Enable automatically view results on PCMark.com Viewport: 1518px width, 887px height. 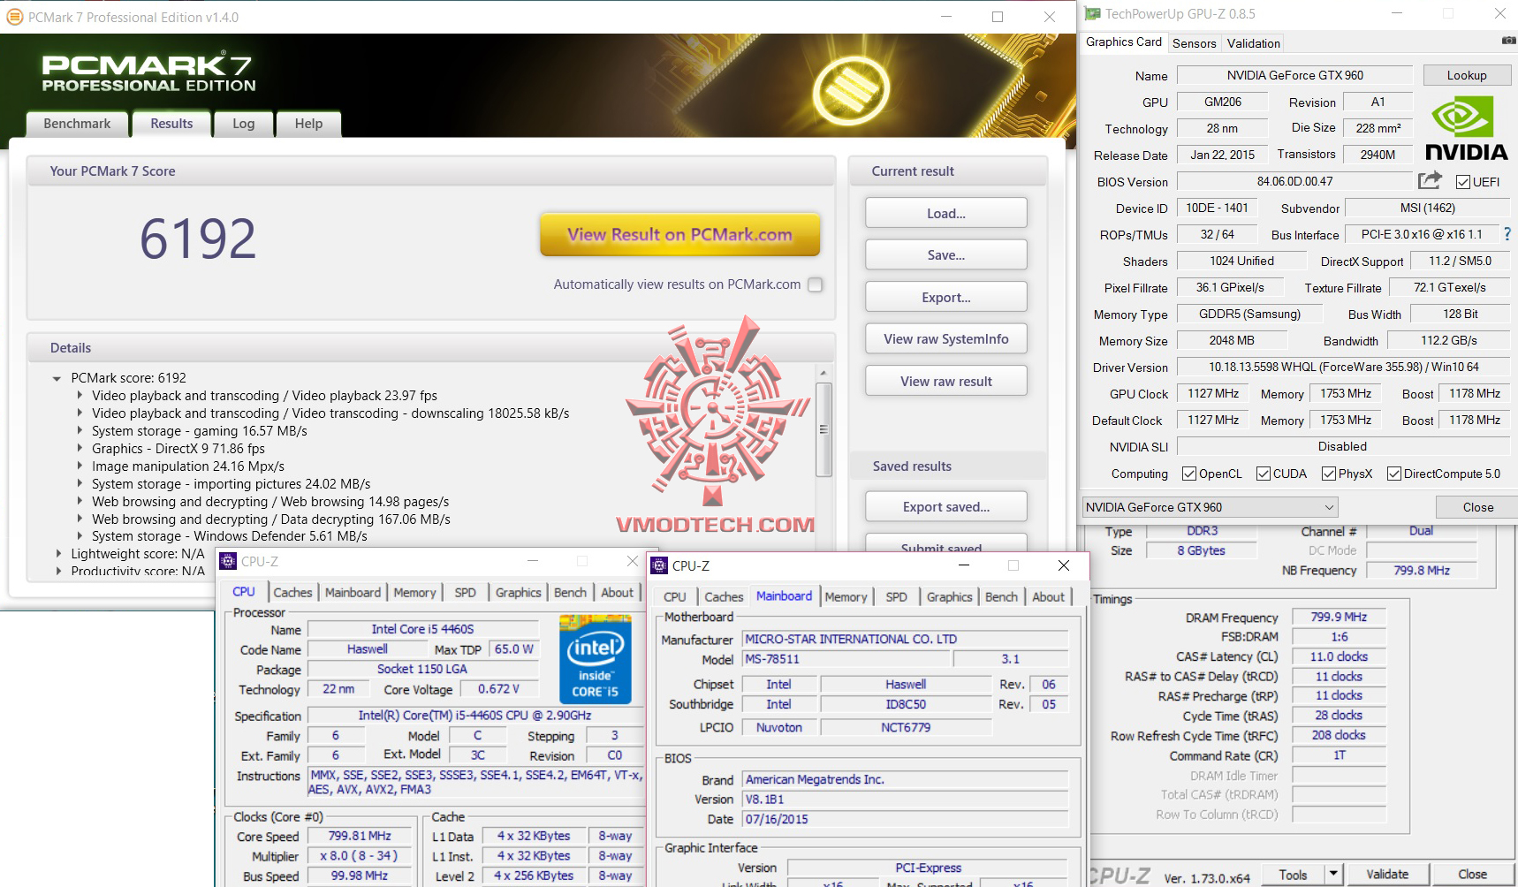(x=815, y=284)
